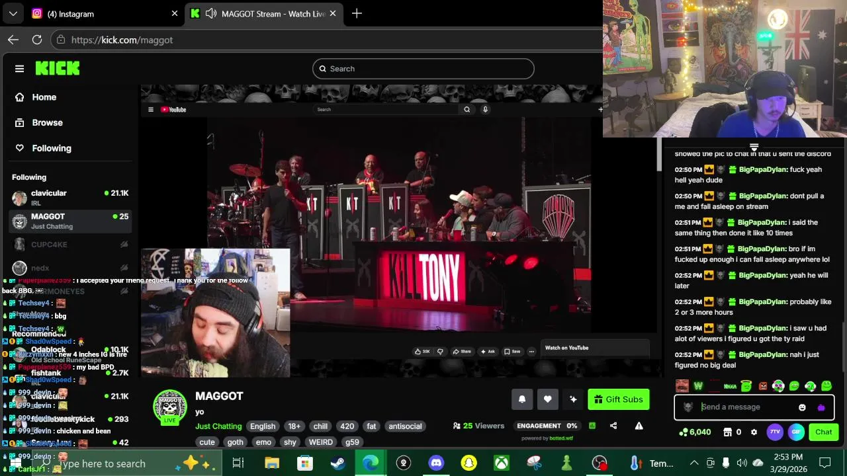Follow toggle heart button for MAGGOT
Image resolution: width=847 pixels, height=476 pixels.
tap(547, 399)
